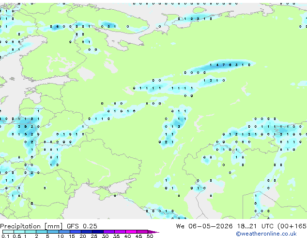The width and height of the screenshot is (307, 238).
Task: Click the "Precipitation [mm]" title text
Action: [31, 226]
